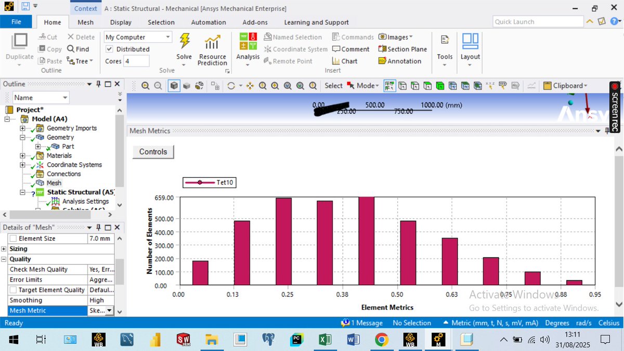Expand the Geometry Imports tree node

(22, 128)
